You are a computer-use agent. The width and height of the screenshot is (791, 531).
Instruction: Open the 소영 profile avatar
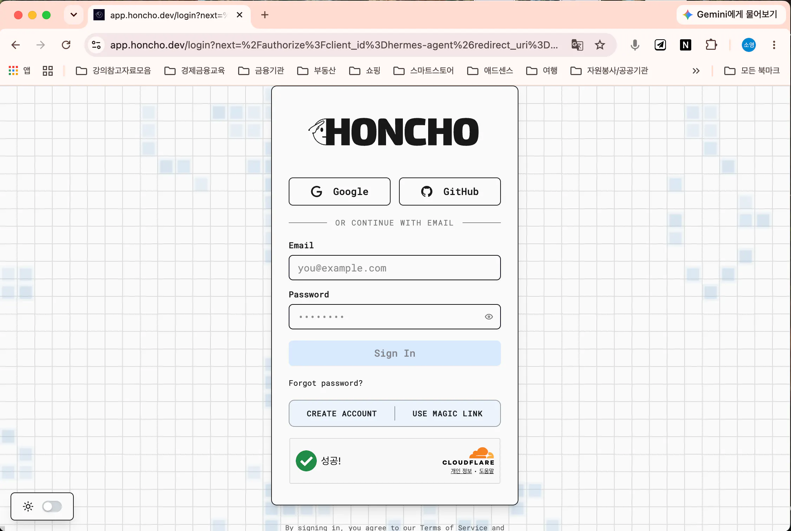pos(749,45)
